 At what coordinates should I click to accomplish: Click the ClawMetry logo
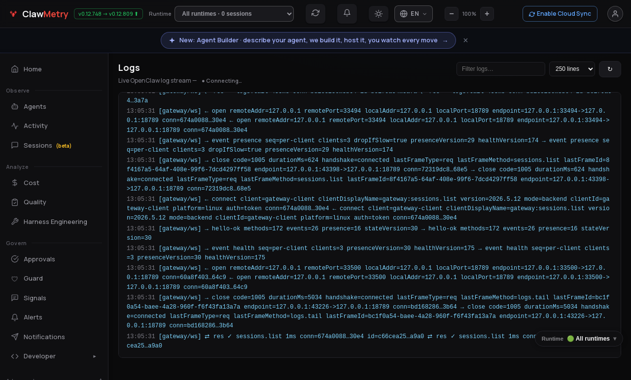pyautogui.click(x=39, y=14)
